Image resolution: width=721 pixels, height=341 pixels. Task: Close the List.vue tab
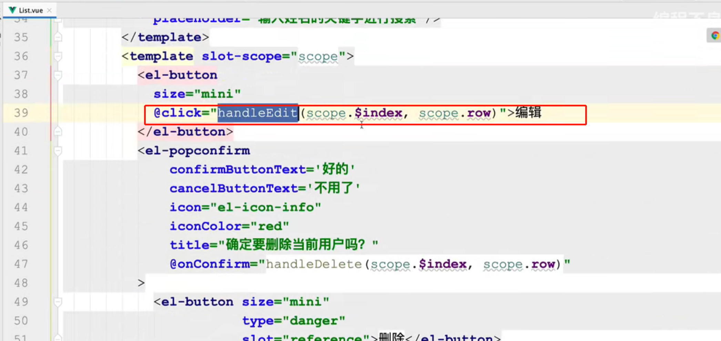click(49, 10)
